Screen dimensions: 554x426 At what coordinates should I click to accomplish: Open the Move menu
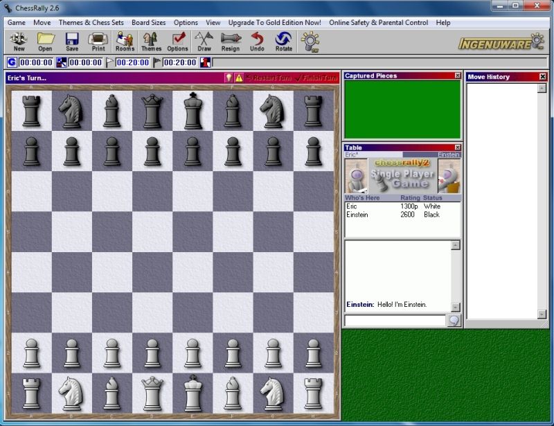(42, 22)
